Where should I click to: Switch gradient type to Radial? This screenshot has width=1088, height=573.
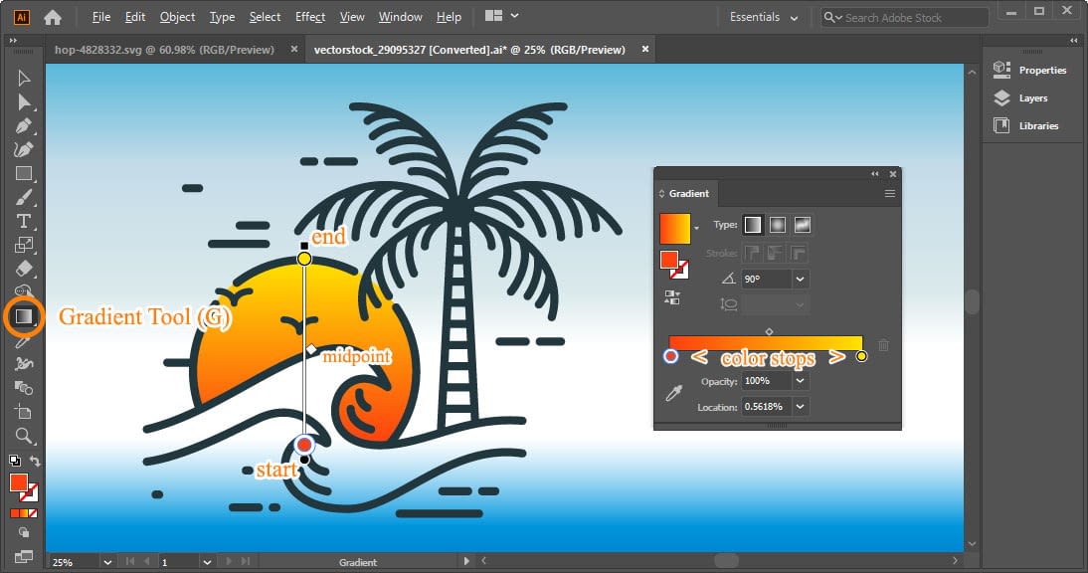coord(777,224)
